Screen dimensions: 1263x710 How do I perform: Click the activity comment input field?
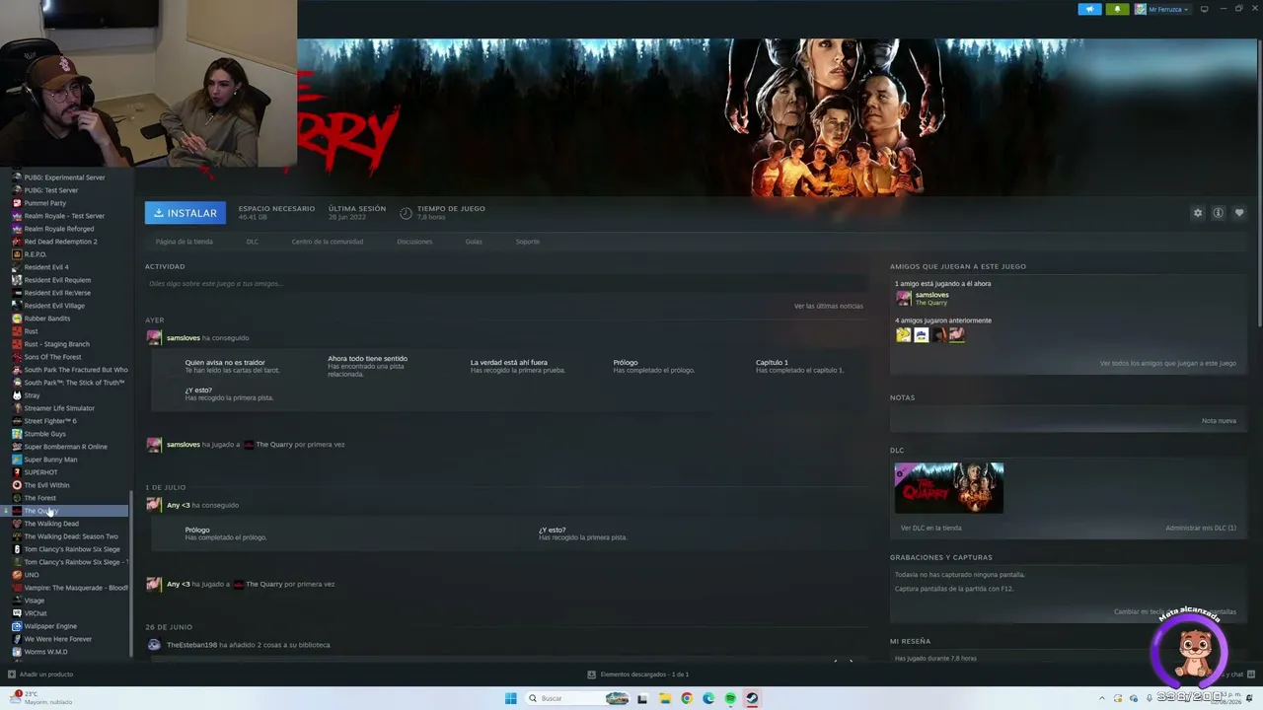[x=504, y=284]
